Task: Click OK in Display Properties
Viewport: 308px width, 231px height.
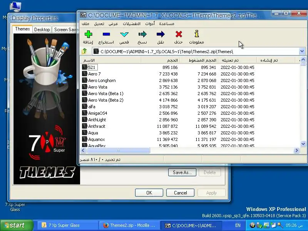Action: coord(149,193)
